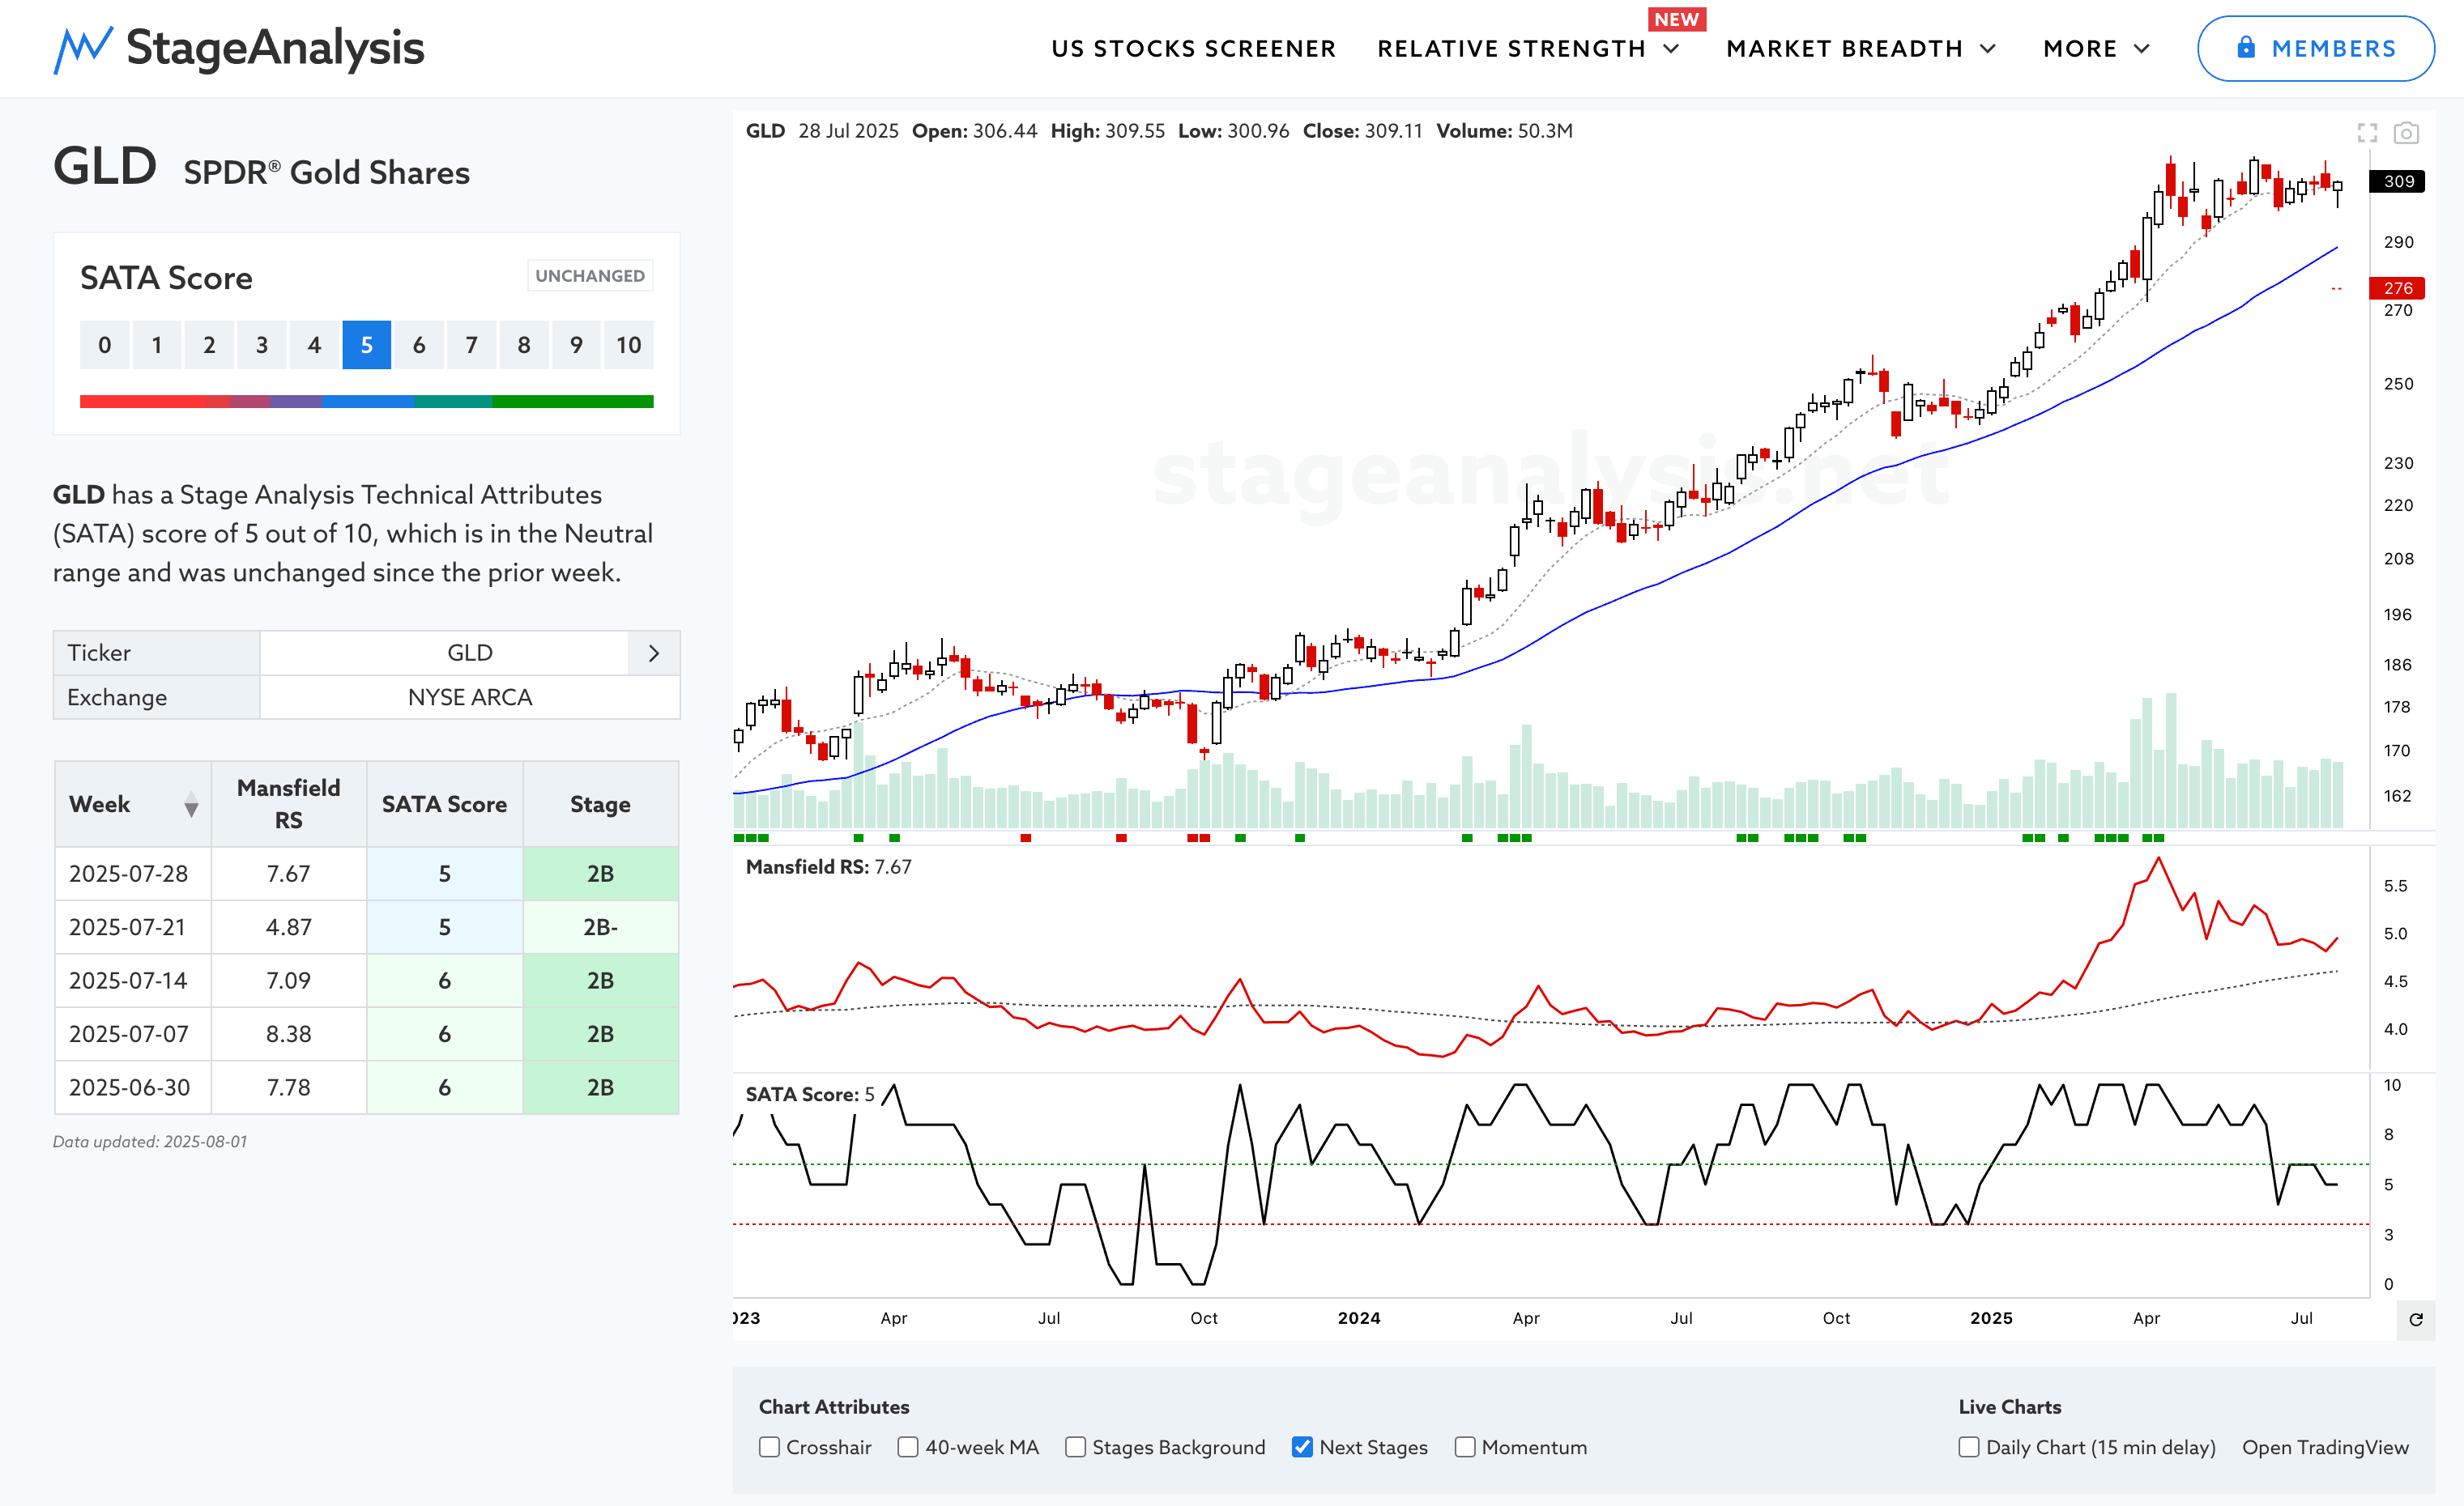
Task: Click the SATA score gradient bar
Action: coord(367,402)
